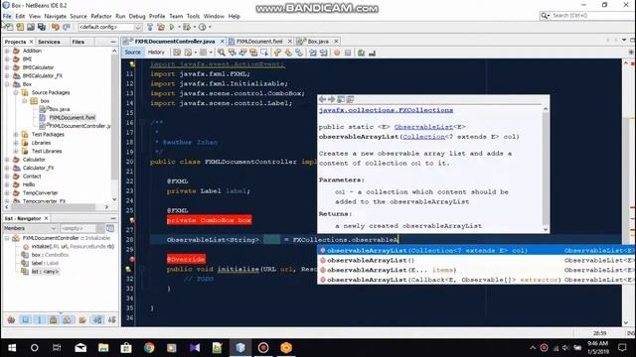Open javafx.collections.FXCollections javadoc link
The width and height of the screenshot is (636, 357).
386,110
